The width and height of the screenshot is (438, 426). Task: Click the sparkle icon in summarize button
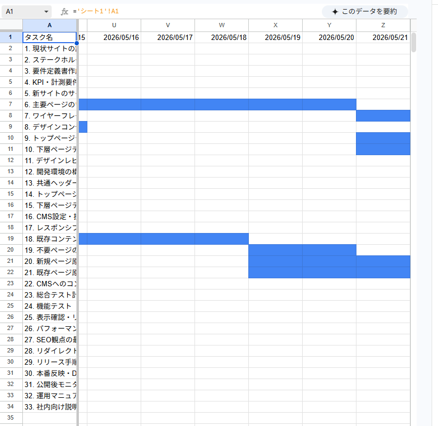[335, 12]
